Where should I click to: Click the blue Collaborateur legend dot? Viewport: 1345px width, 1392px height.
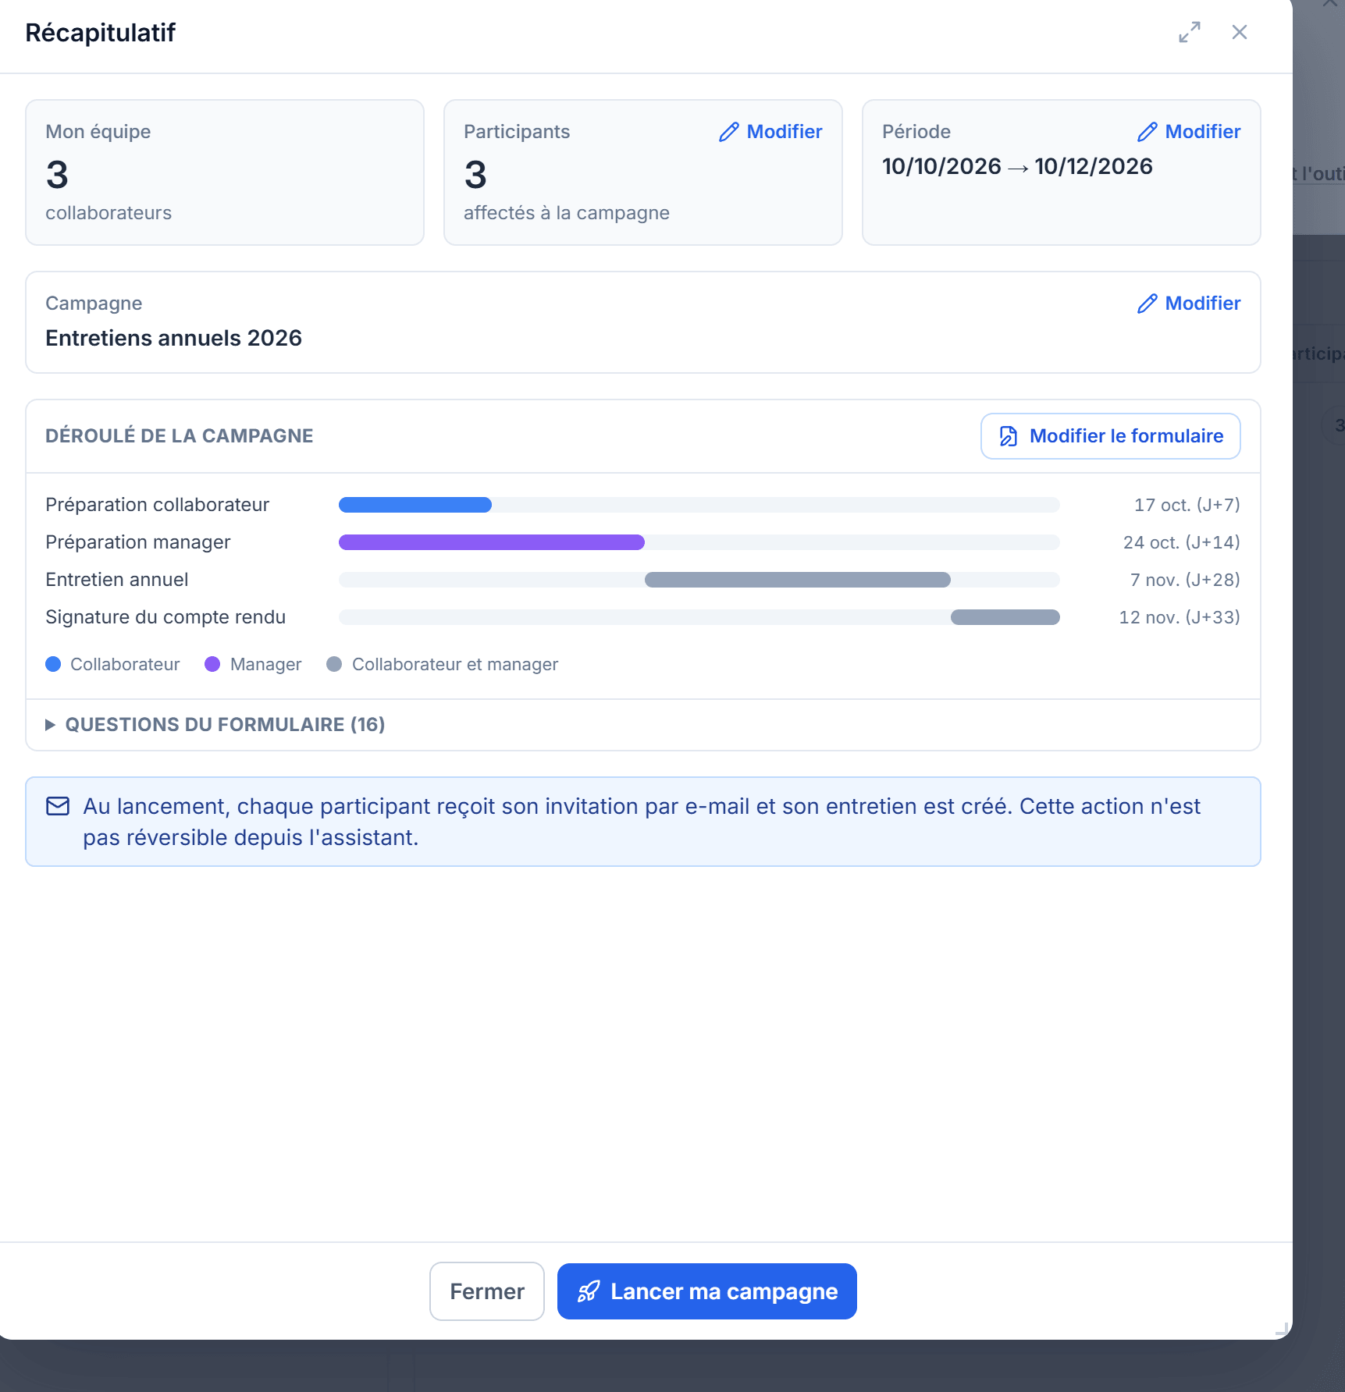tap(53, 664)
